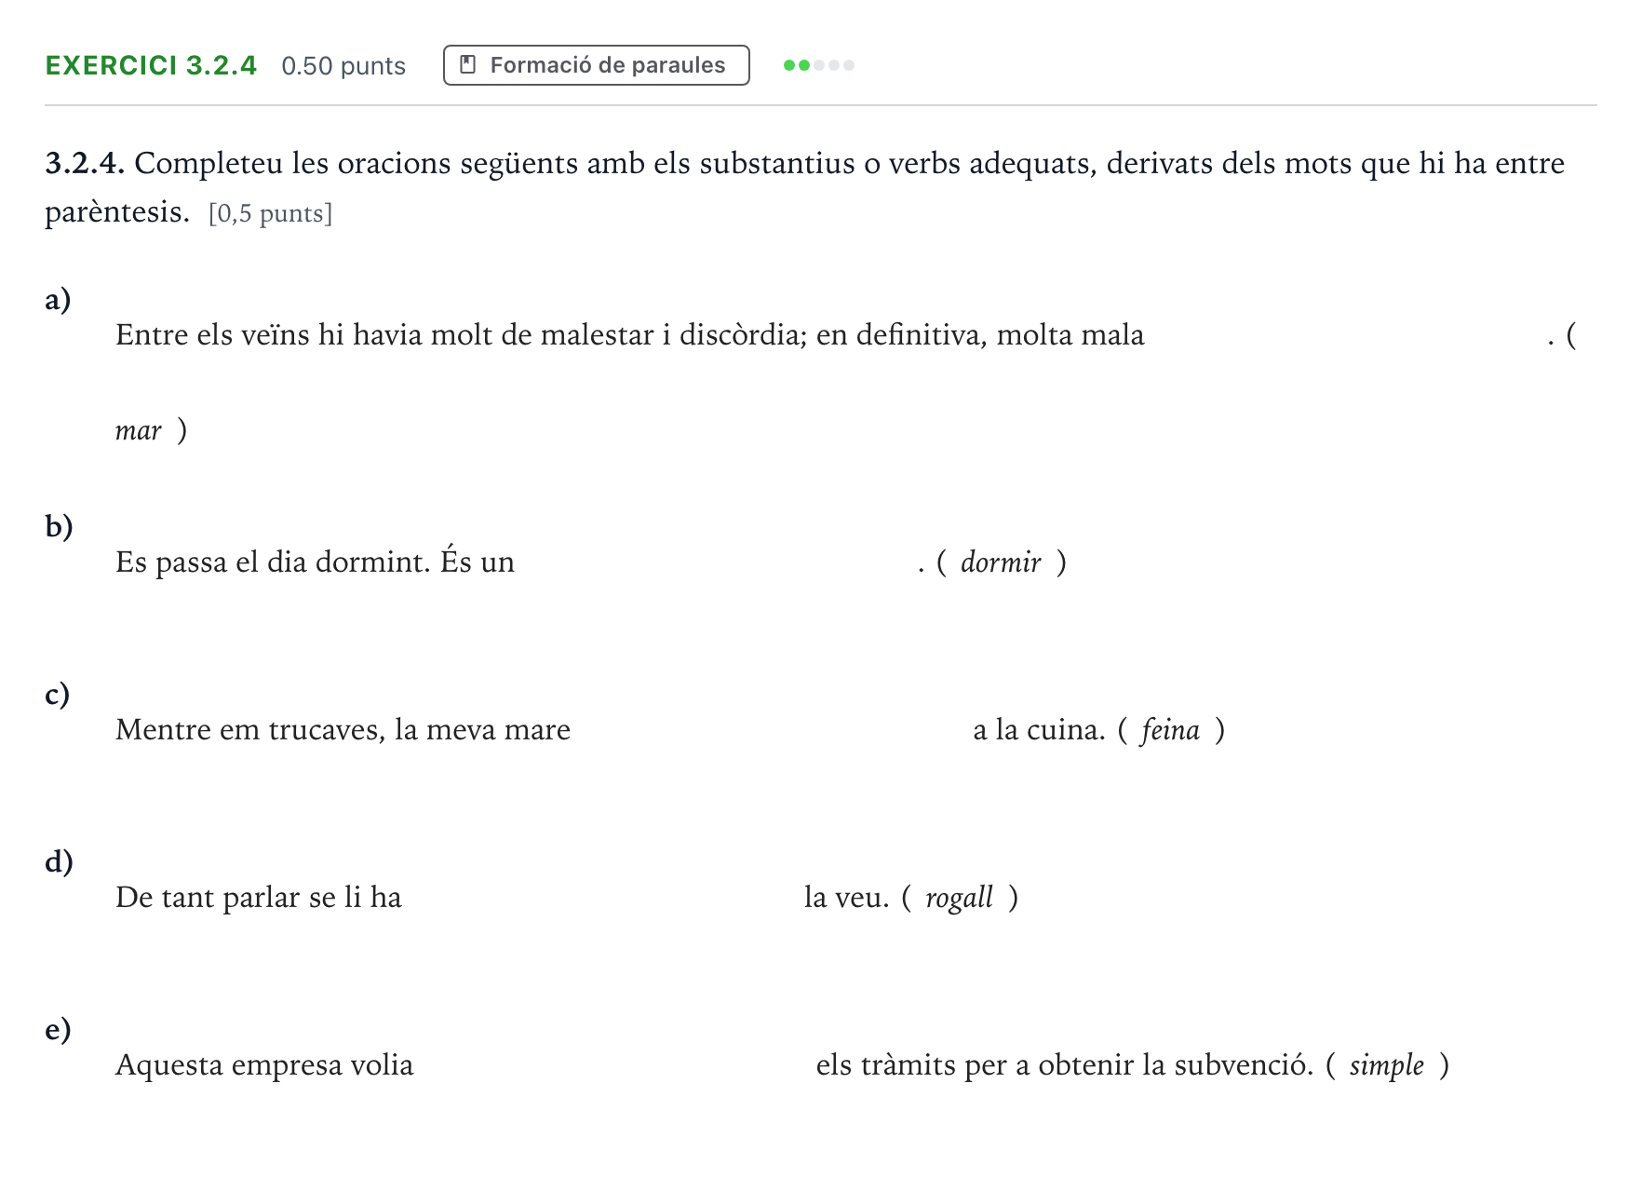Click the bold 3.2.4. number in instructions
The height and width of the screenshot is (1192, 1642).
85,163
